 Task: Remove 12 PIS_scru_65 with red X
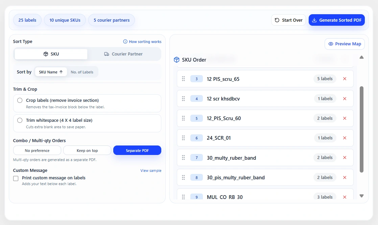click(x=345, y=79)
